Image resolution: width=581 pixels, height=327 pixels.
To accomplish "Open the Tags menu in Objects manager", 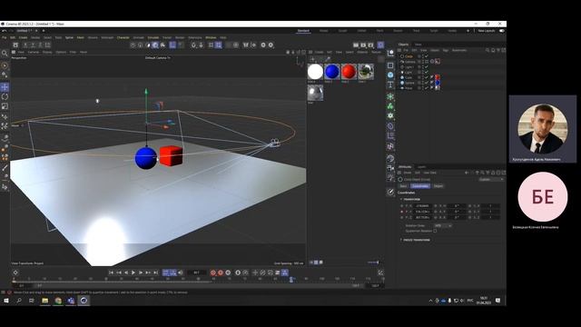I will click(446, 50).
